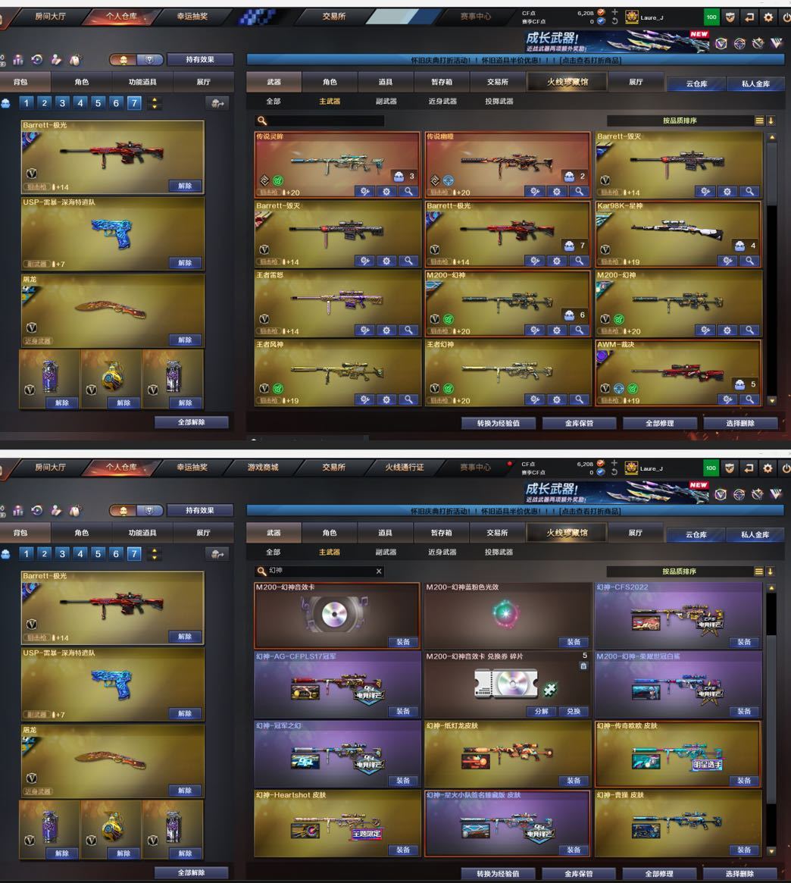Click gear settings icon on 传说幽暗 card

[557, 192]
